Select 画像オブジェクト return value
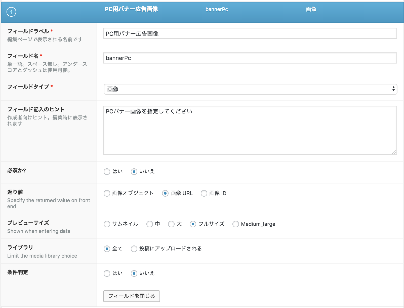The width and height of the screenshot is (404, 308). tap(107, 193)
